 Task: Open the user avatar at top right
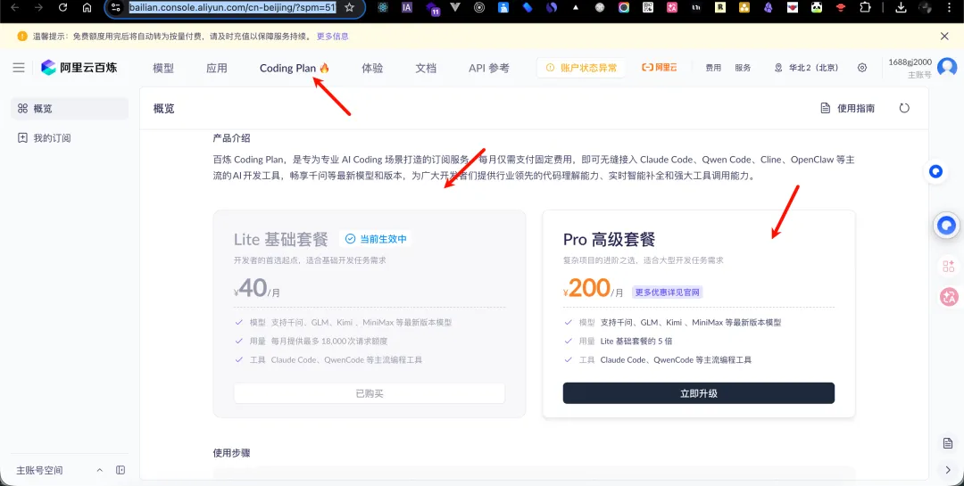(x=947, y=68)
